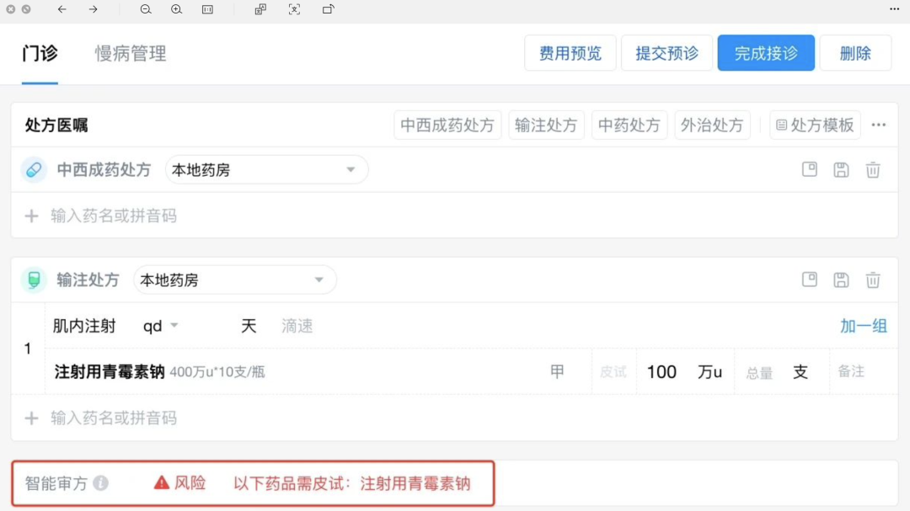This screenshot has height=511, width=910.
Task: Delete the 输注处方 with trash icon
Action: (x=873, y=280)
